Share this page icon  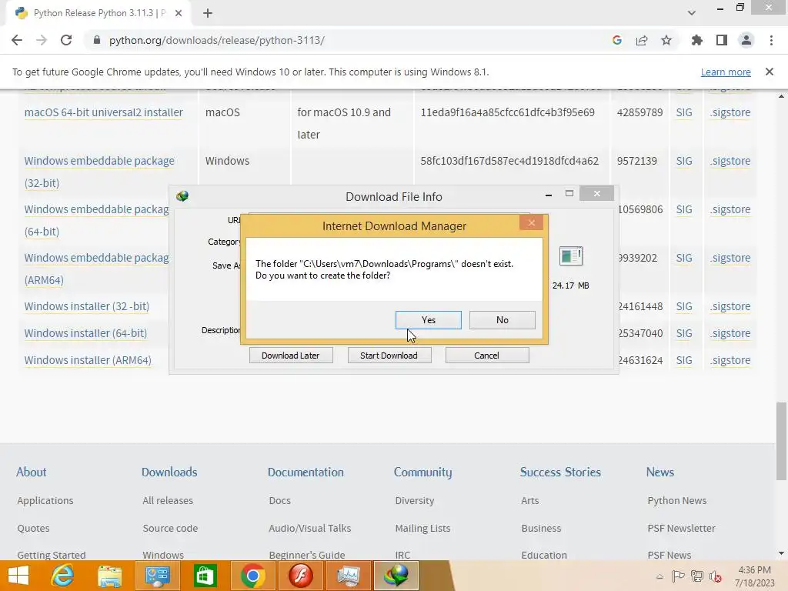642,40
